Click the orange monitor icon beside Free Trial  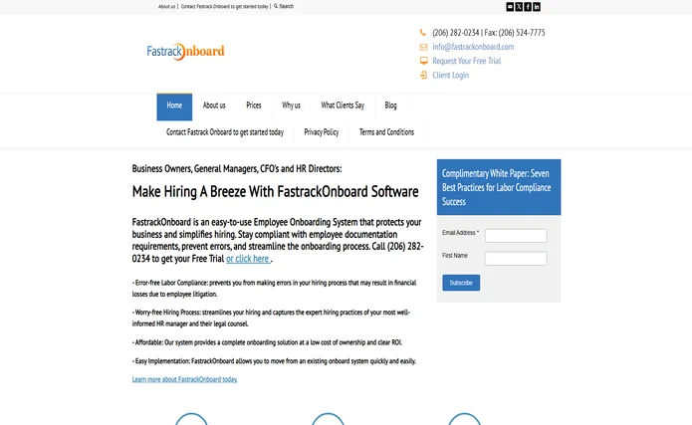coord(424,61)
